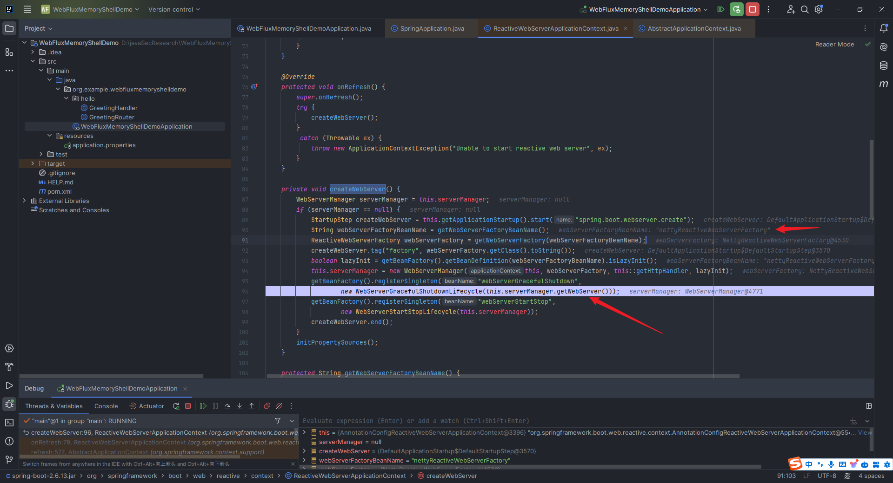Open the Database tool window
This screenshot has width=893, height=483.
(884, 65)
